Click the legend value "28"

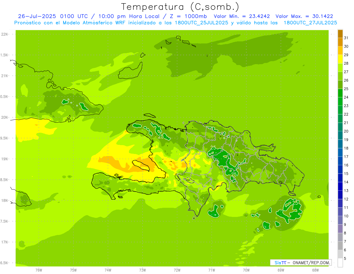pos(346,63)
